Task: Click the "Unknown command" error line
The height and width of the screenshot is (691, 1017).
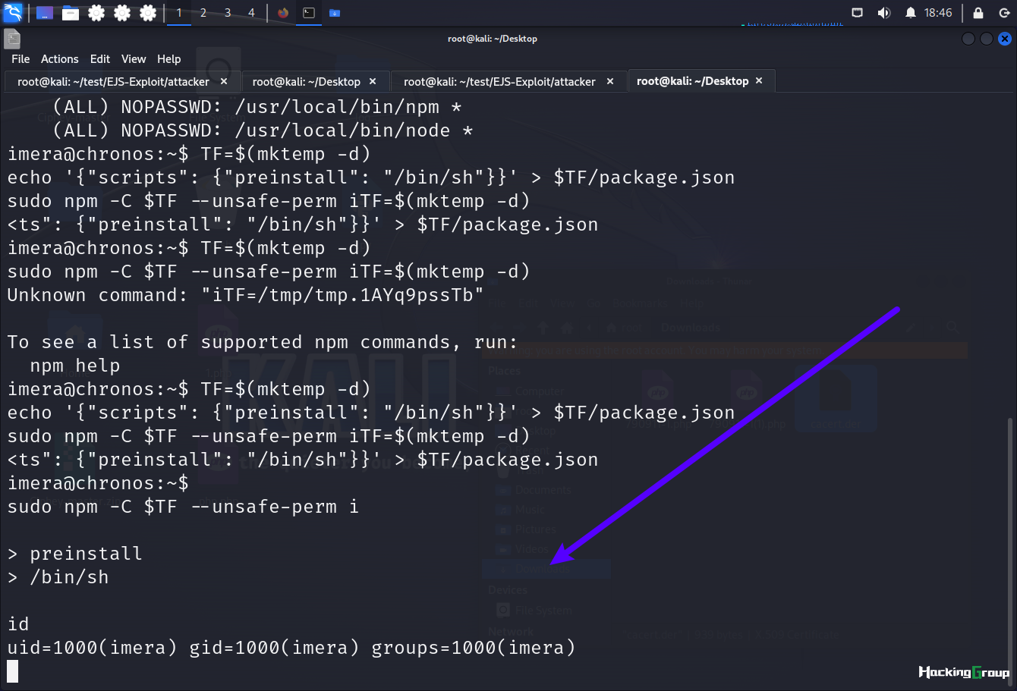Action: [x=245, y=295]
